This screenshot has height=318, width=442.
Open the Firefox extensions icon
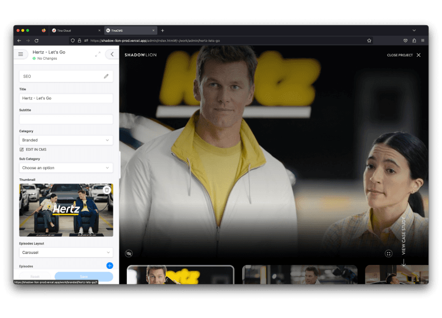[x=414, y=41]
